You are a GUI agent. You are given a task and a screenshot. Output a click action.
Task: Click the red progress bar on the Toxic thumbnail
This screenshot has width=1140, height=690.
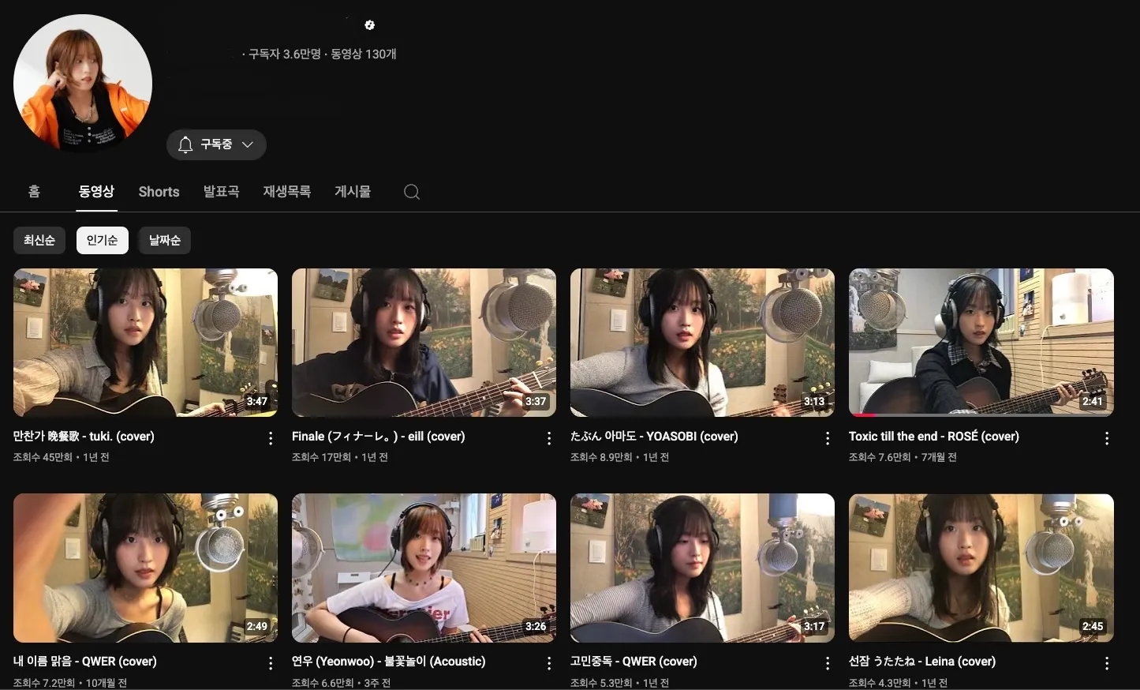click(x=865, y=414)
